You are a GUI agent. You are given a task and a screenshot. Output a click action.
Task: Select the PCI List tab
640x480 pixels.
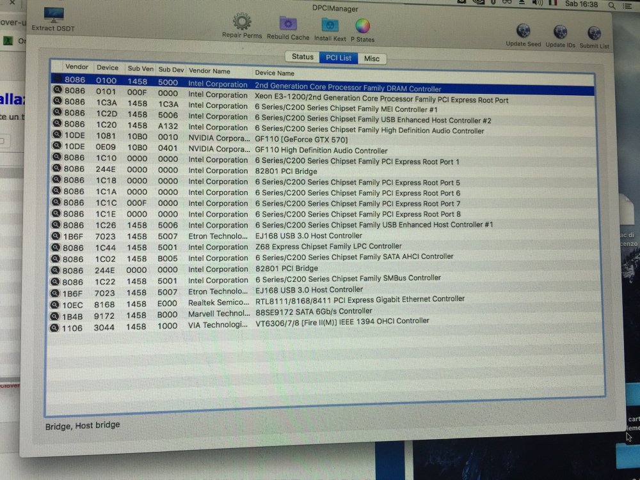click(339, 58)
